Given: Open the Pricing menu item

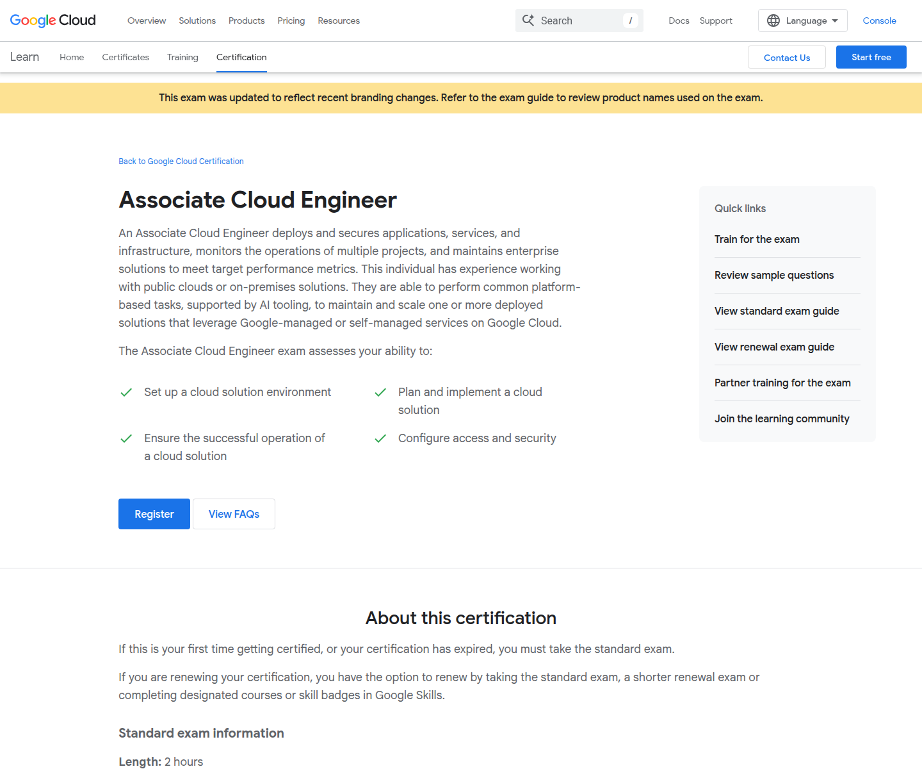Looking at the screenshot, I should tap(291, 21).
